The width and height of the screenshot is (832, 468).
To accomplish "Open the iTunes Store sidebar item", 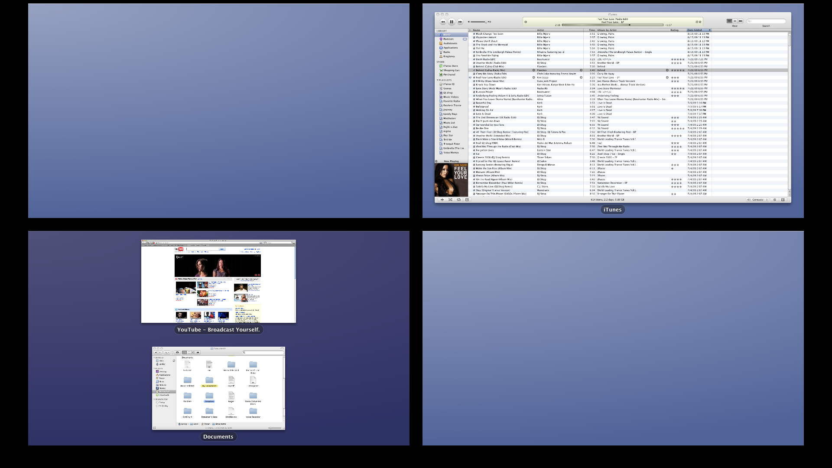I will click(450, 66).
